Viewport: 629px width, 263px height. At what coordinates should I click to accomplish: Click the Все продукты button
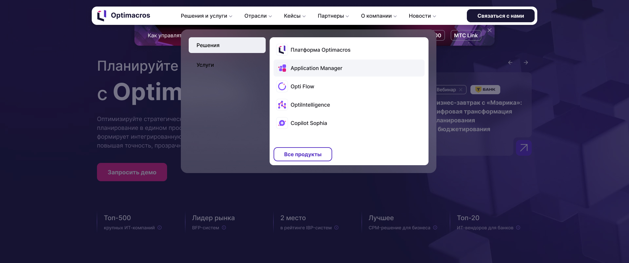(303, 154)
